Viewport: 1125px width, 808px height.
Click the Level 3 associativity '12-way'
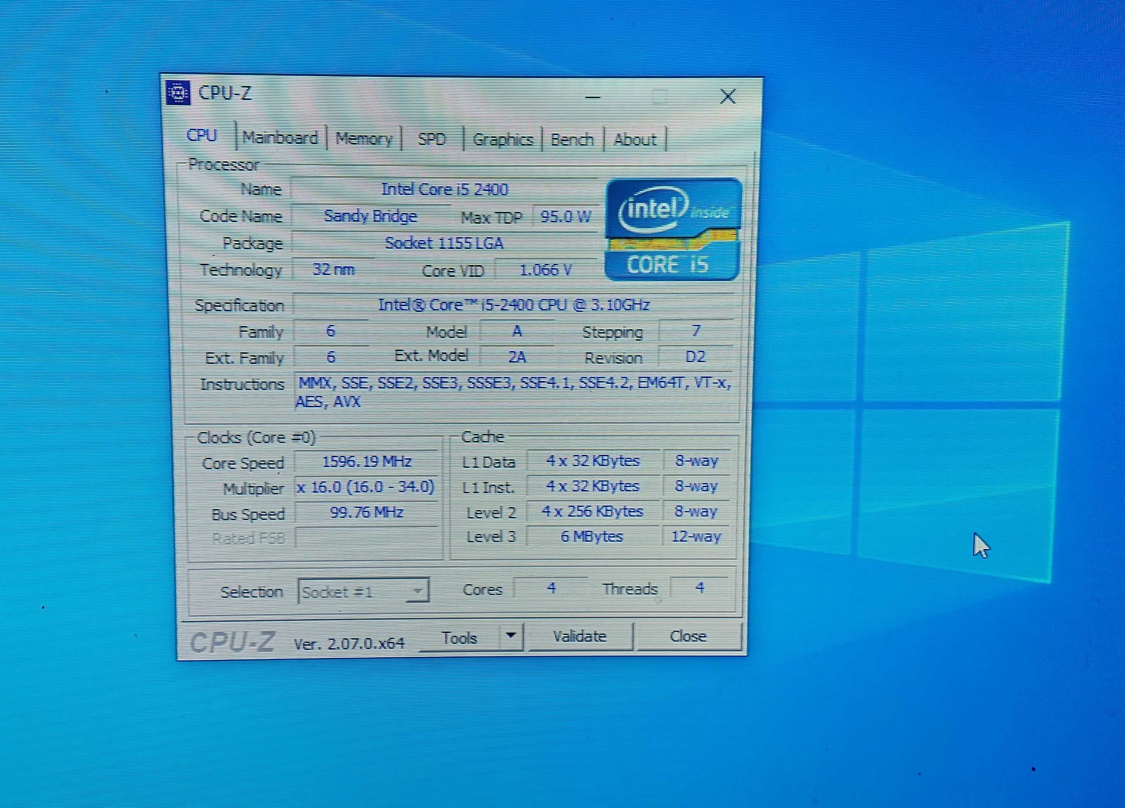tap(696, 537)
